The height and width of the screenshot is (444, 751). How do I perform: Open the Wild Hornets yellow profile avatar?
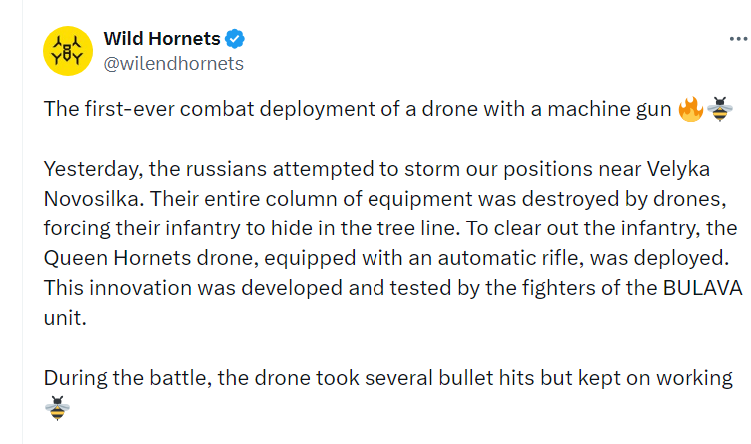point(68,51)
